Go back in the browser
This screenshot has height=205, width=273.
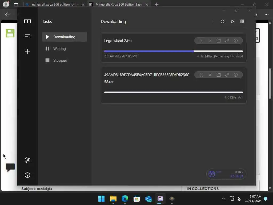pyautogui.click(x=7, y=14)
